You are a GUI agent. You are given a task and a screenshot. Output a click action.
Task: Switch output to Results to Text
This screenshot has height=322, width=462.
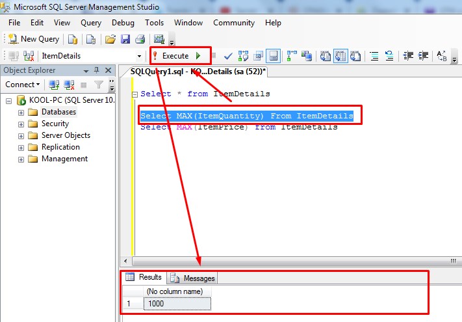326,56
